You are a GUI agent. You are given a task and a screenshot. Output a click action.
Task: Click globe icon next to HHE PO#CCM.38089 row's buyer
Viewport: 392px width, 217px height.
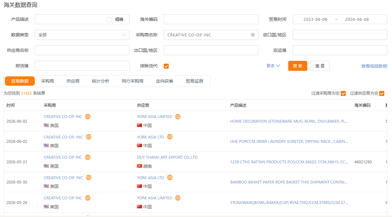click(89, 137)
